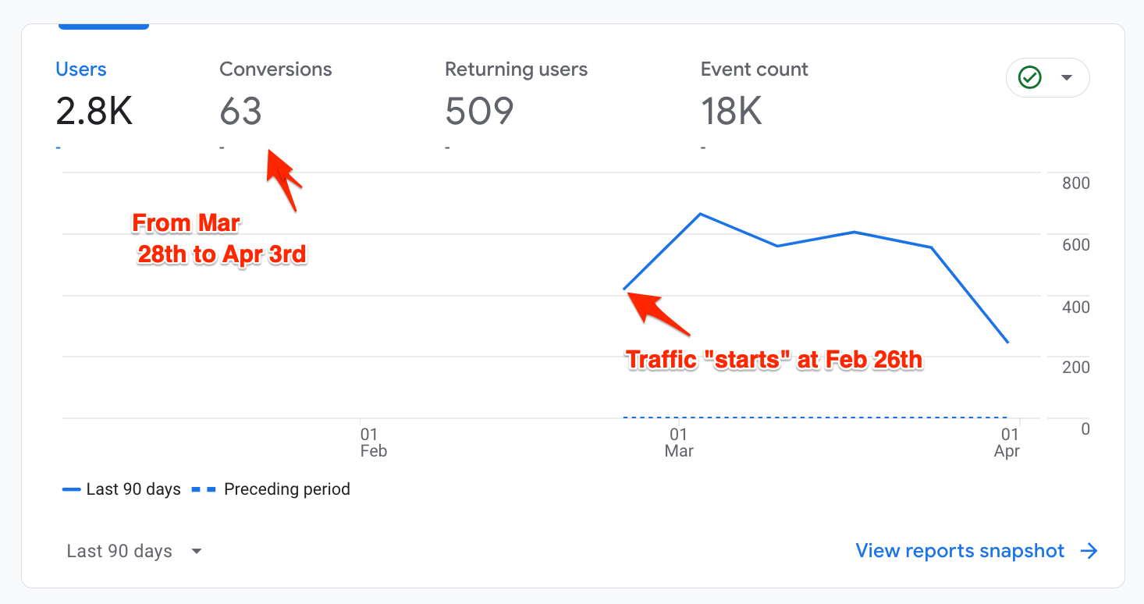Click the 01 Feb x-axis date label

373,442
